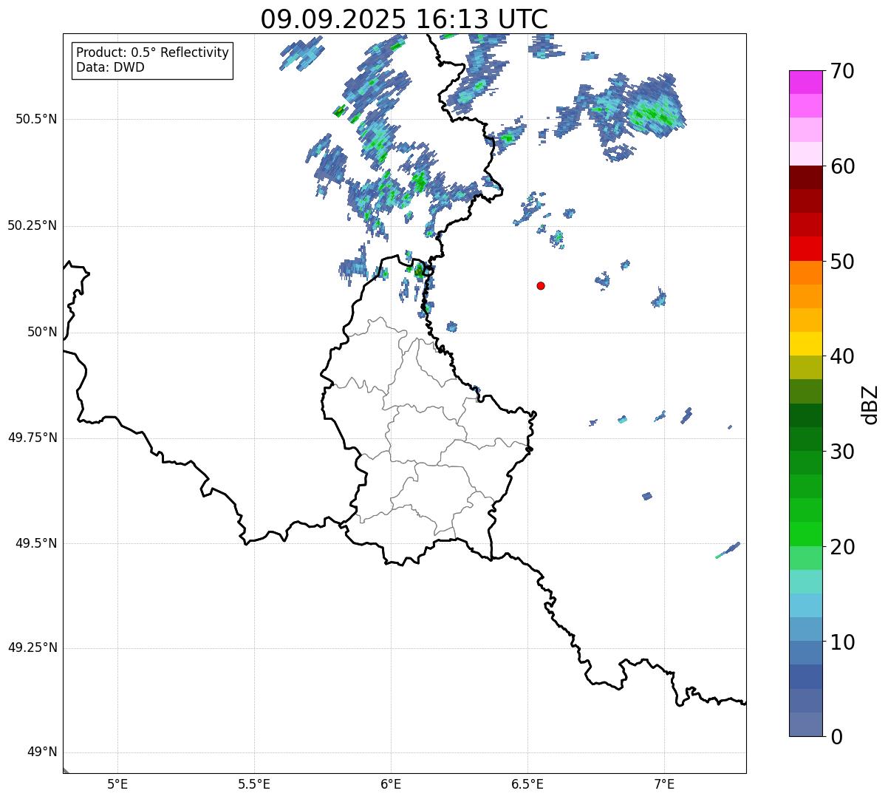
Task: Click the '30' tick label on colorbar
Action: tap(841, 452)
